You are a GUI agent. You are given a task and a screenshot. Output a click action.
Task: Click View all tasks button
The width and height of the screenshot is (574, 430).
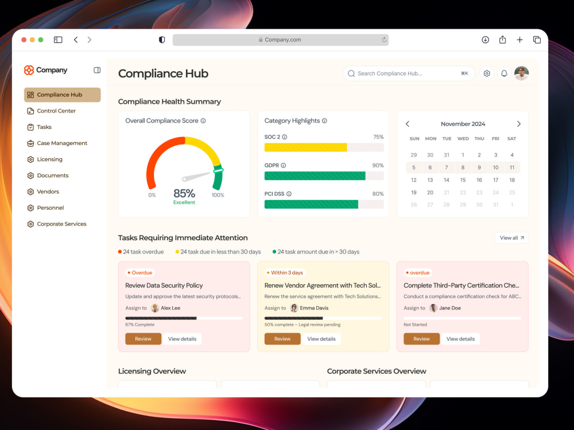pyautogui.click(x=512, y=238)
